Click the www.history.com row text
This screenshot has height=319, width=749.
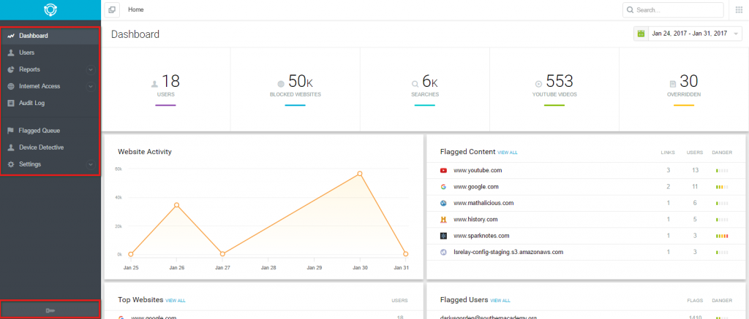tap(475, 219)
